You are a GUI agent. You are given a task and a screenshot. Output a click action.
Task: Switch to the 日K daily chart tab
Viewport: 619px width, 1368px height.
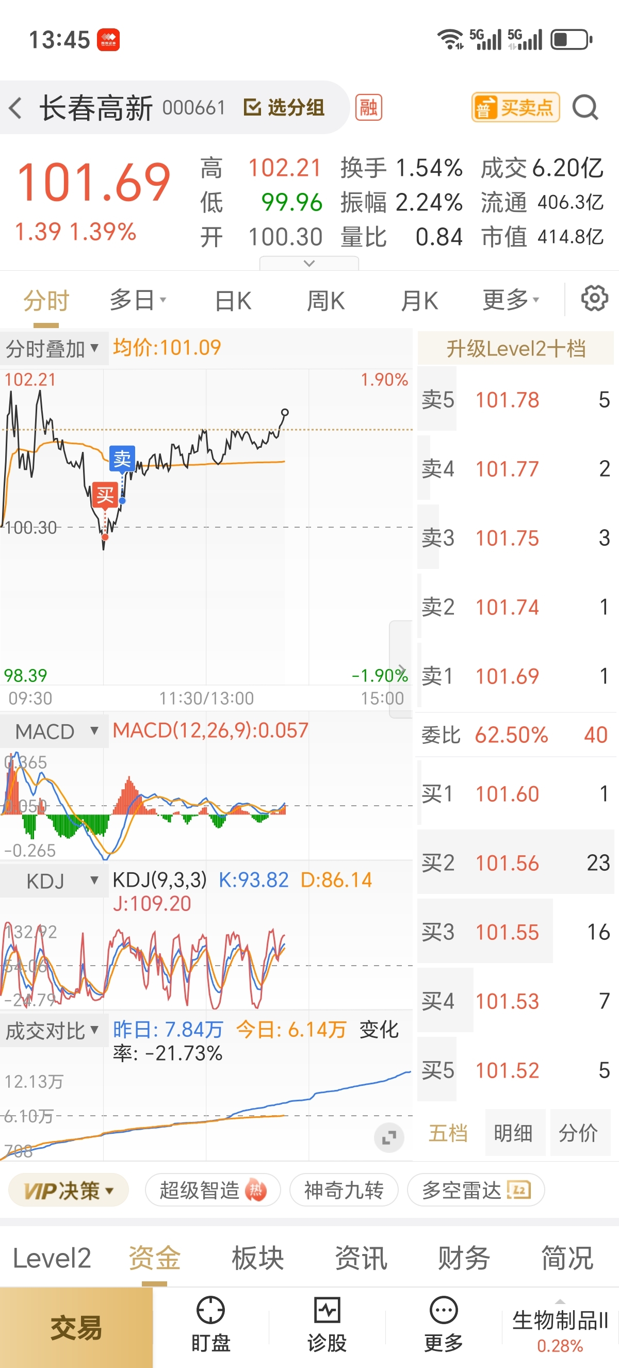pyautogui.click(x=233, y=301)
